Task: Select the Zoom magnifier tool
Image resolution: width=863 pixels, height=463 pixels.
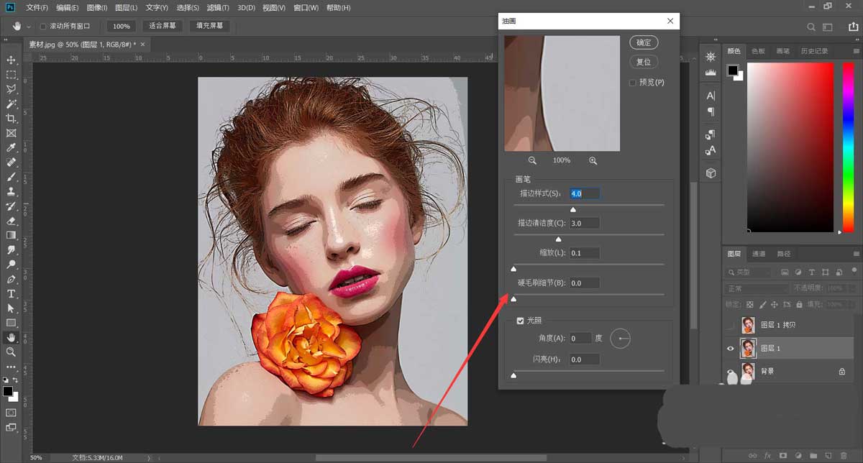Action: click(x=11, y=352)
